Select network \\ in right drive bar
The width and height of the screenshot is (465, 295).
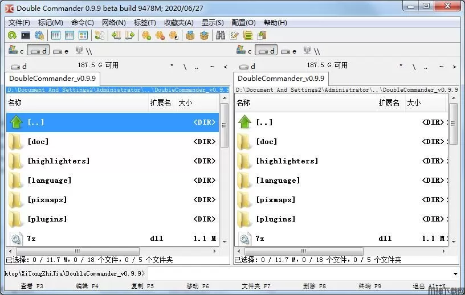coord(312,51)
